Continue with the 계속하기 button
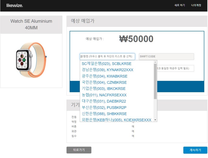Screen dimensions: 208x158 coord(195,150)
